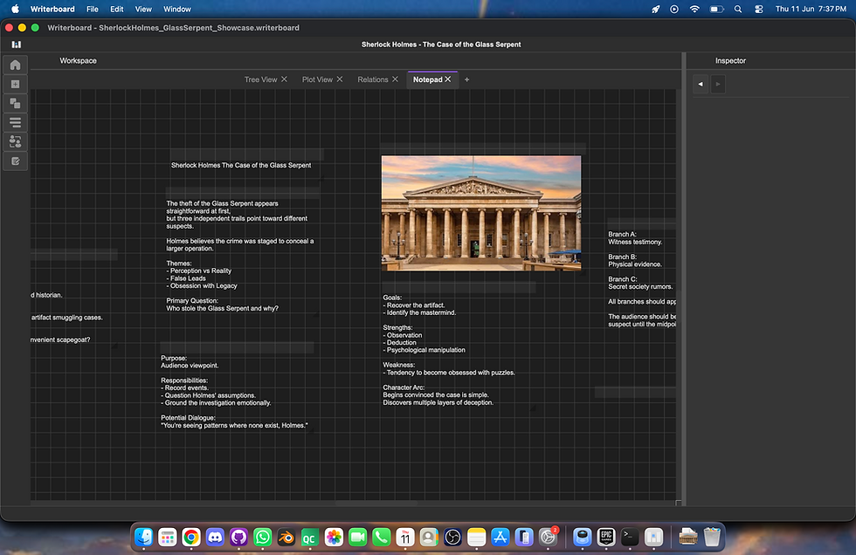
Task: Open the Writerboard application menu
Action: [52, 9]
